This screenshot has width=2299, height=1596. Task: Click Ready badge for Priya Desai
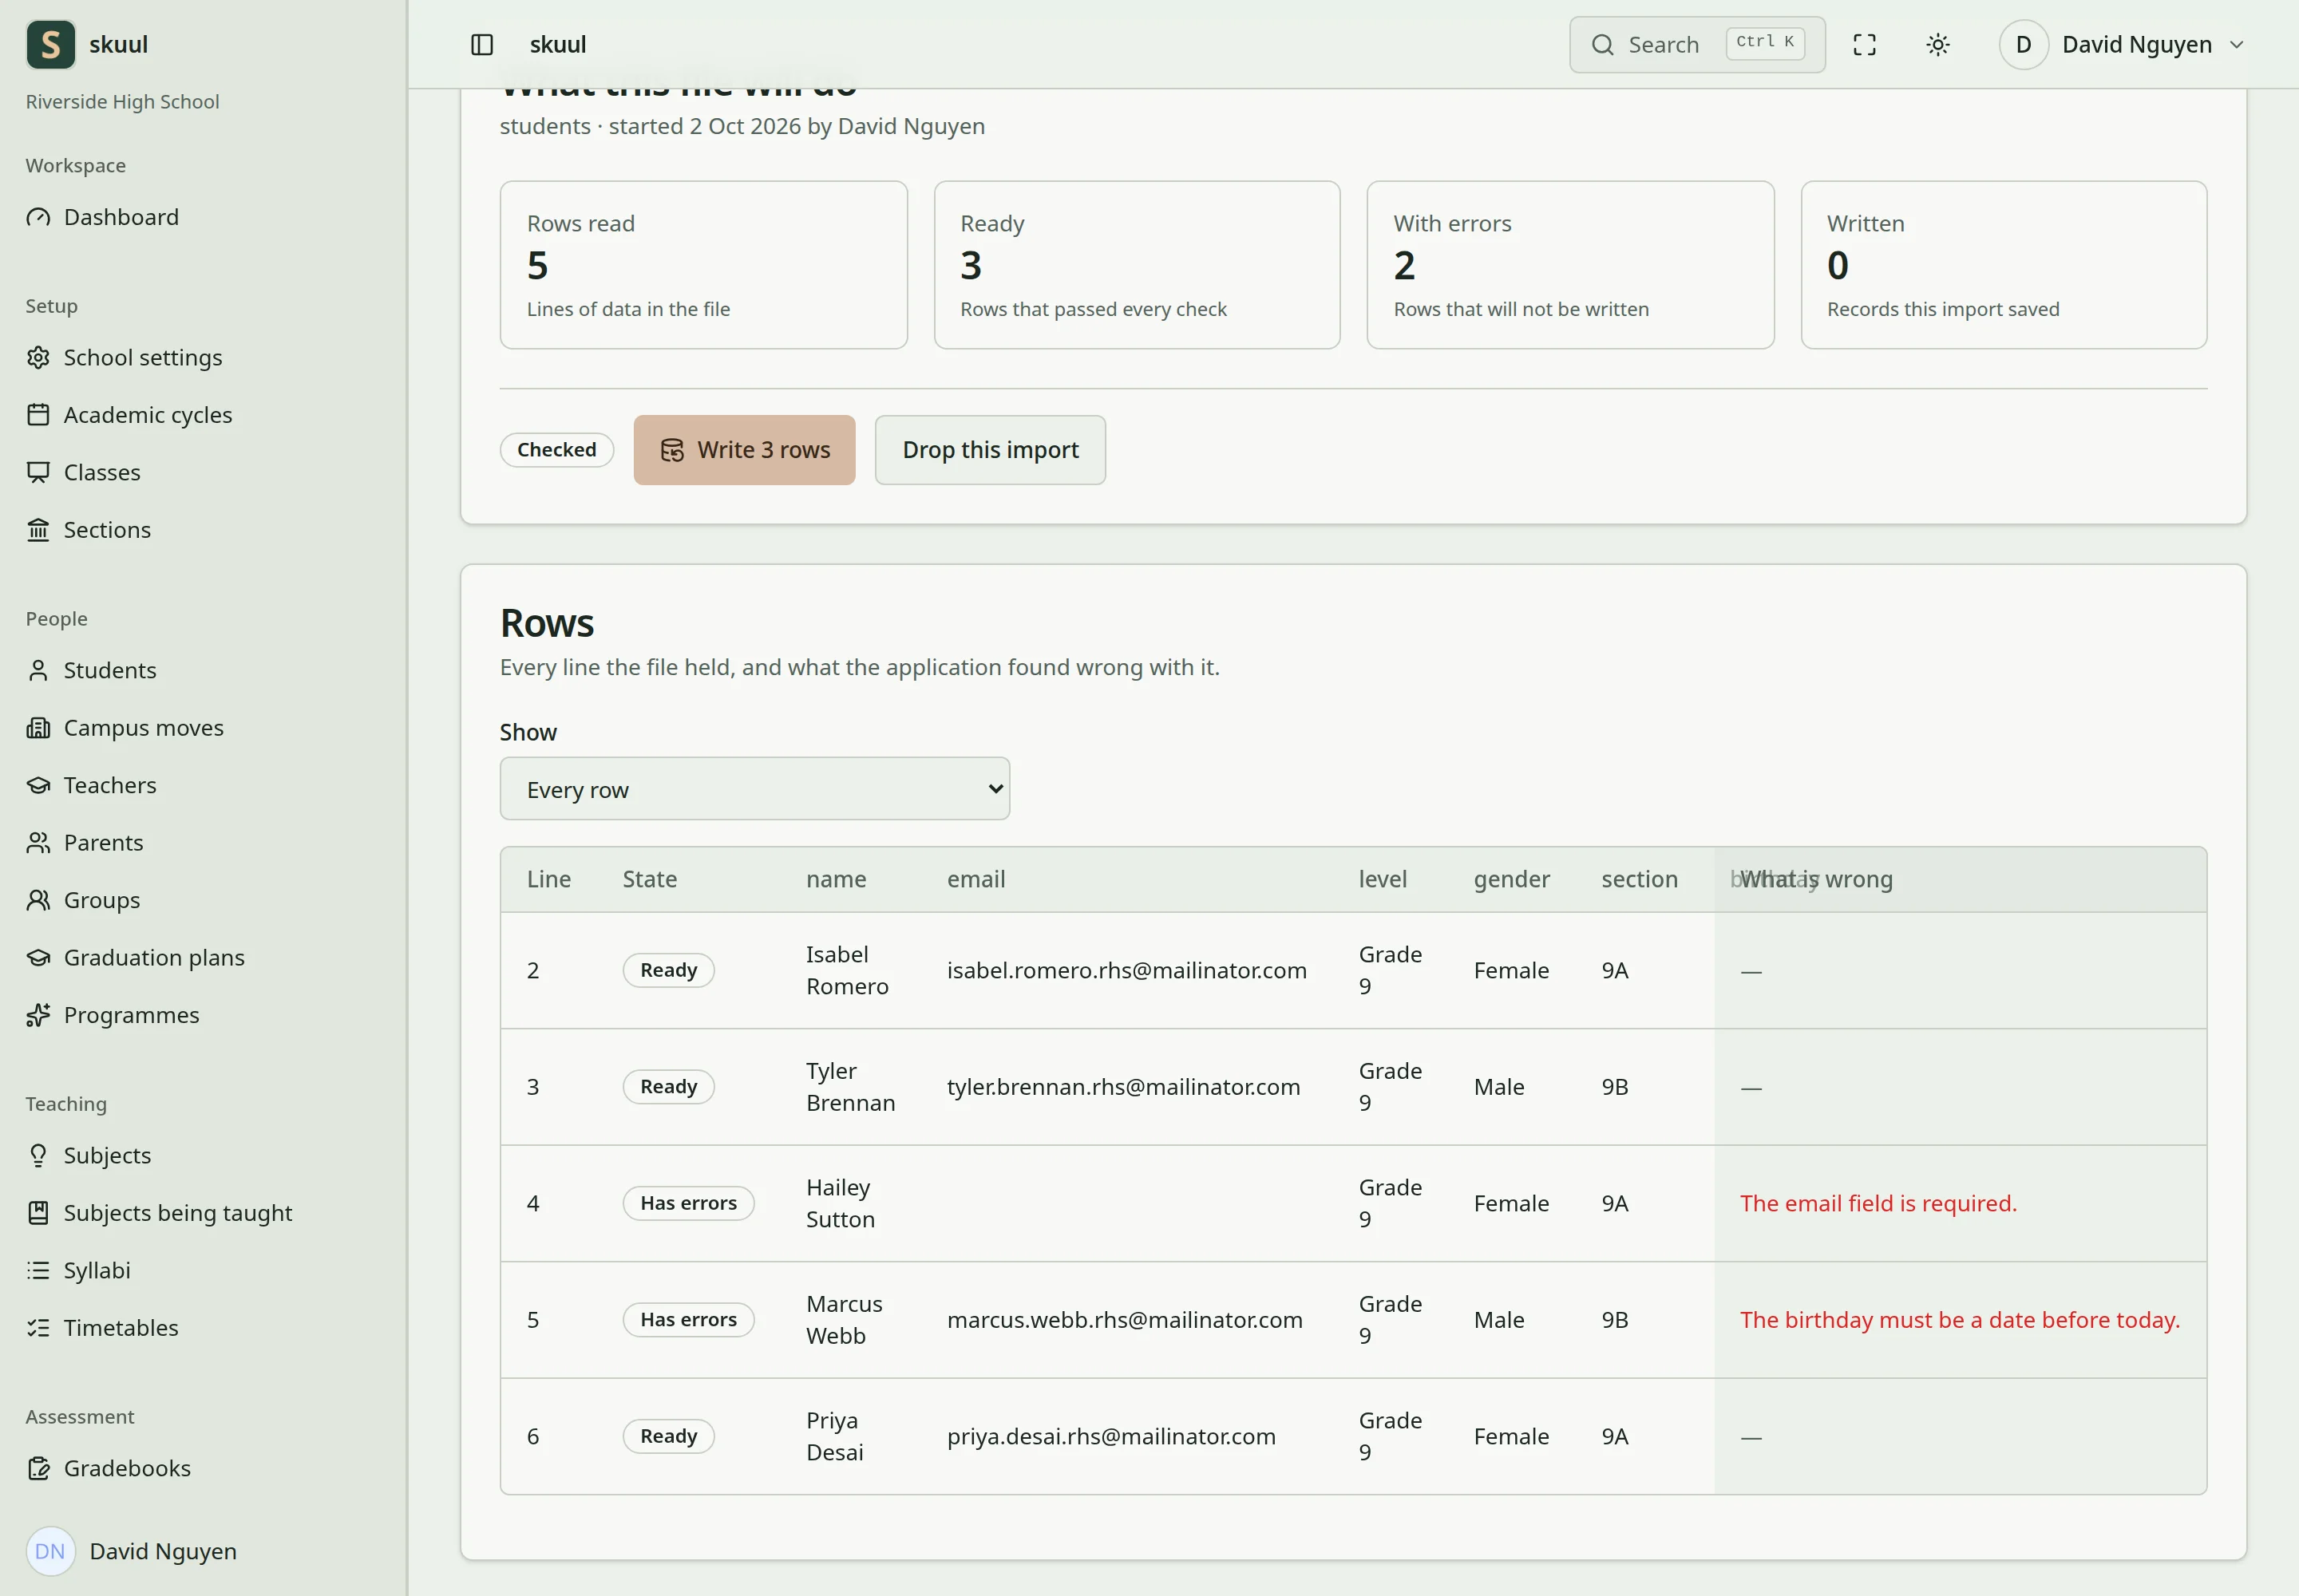[668, 1436]
